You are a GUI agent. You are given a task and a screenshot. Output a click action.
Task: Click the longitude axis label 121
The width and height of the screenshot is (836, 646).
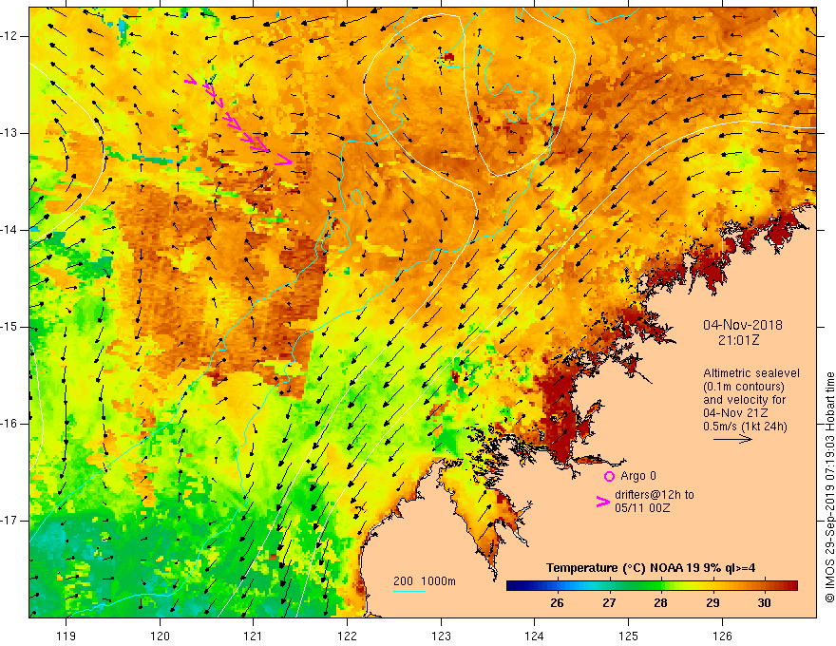[254, 636]
